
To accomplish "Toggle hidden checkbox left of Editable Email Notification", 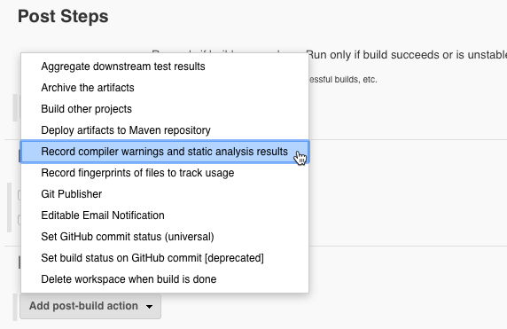I will pyautogui.click(x=19, y=220).
